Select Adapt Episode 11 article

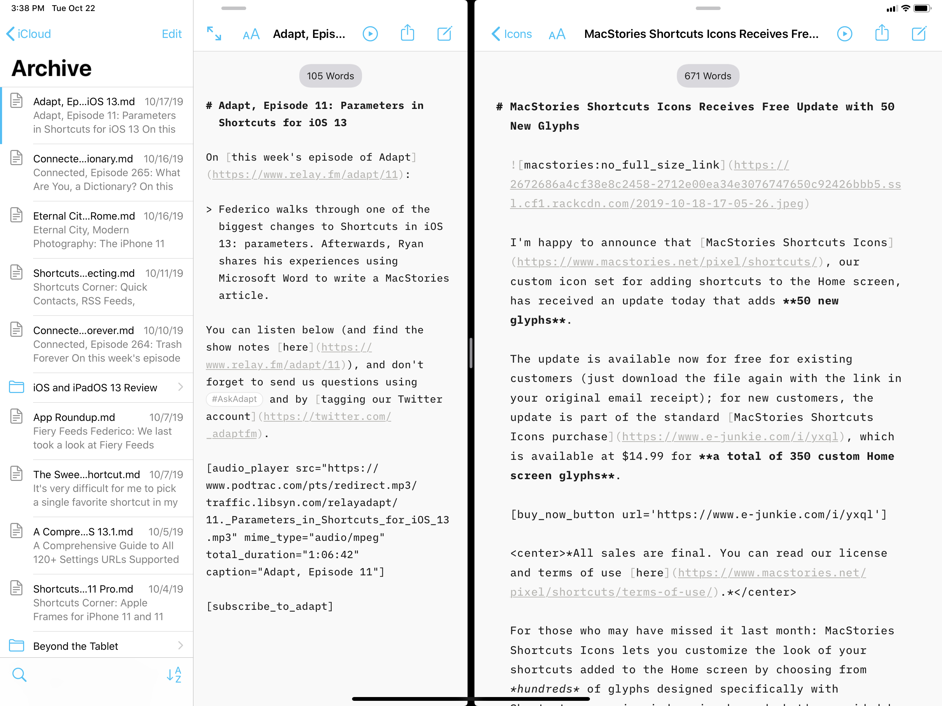[99, 115]
